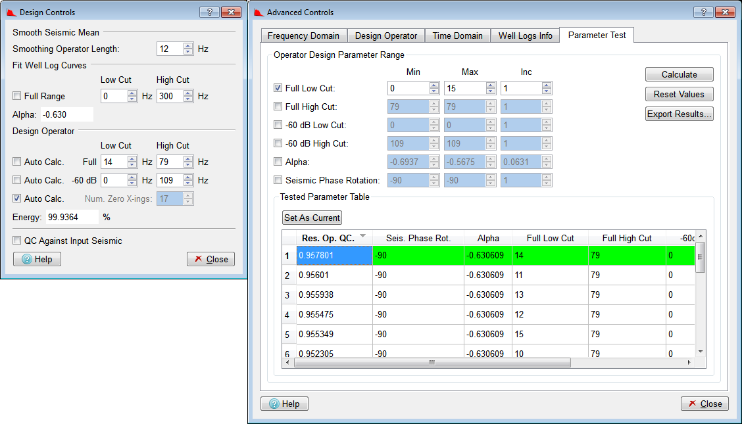Image resolution: width=742 pixels, height=424 pixels.
Task: Click the Alpha value field -0.630
Action: [66, 114]
